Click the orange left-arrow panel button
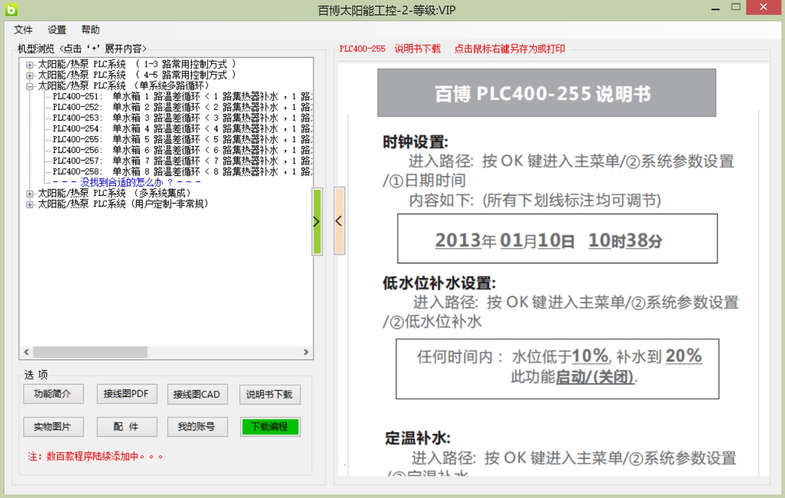Viewport: 785px width, 498px height. 339,221
